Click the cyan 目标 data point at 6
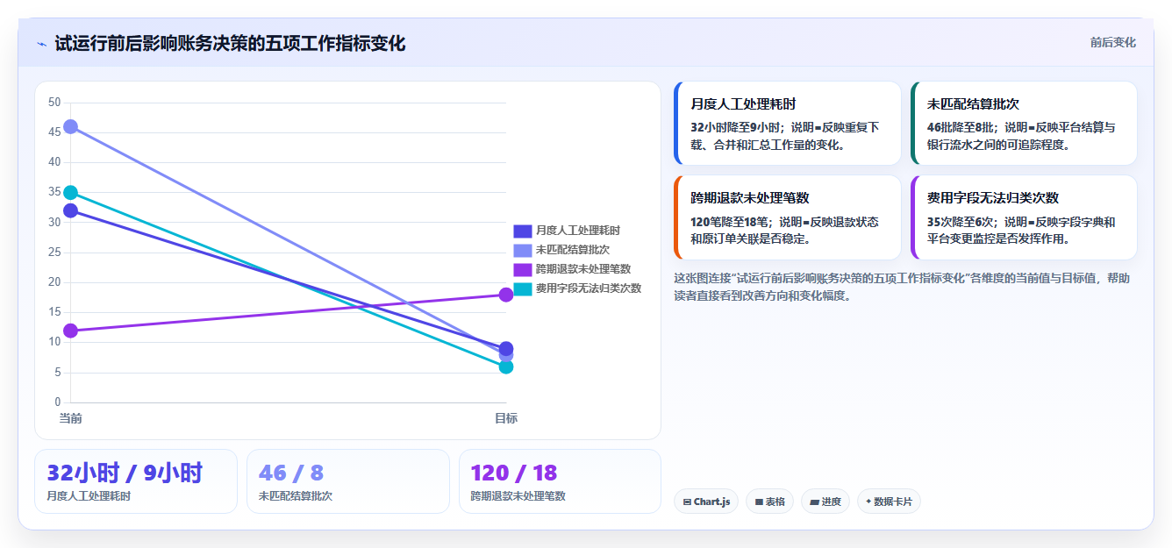1172x548 pixels. point(506,367)
